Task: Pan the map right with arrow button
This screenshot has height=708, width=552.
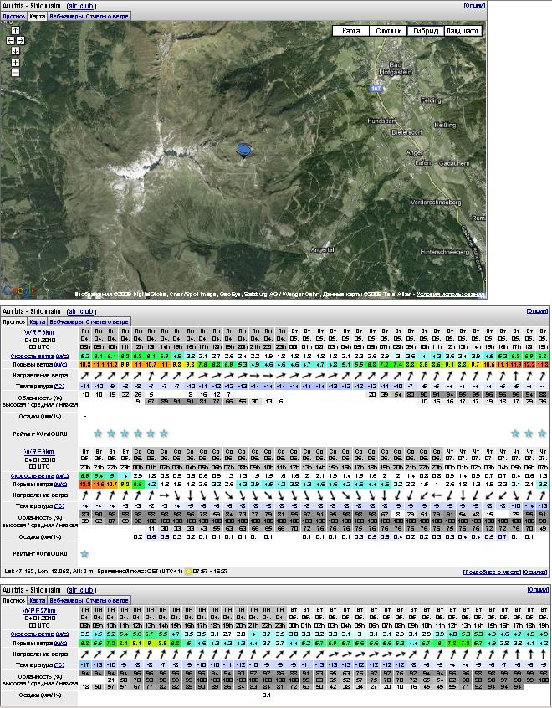Action: click(x=21, y=39)
